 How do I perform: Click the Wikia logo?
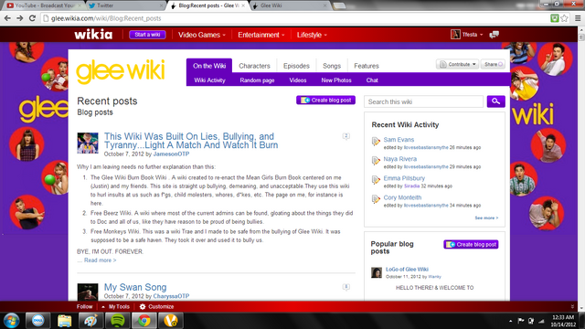pyautogui.click(x=93, y=35)
